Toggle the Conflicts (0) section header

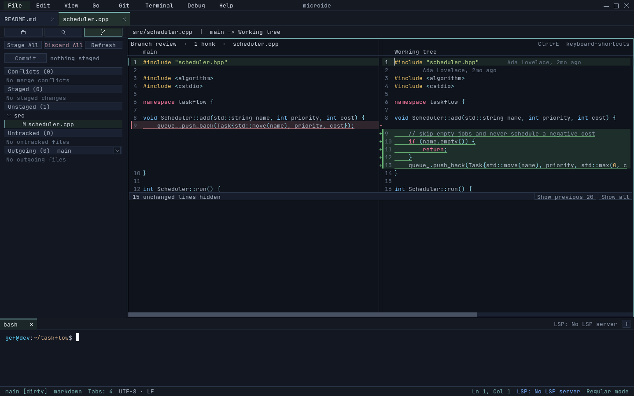point(63,72)
